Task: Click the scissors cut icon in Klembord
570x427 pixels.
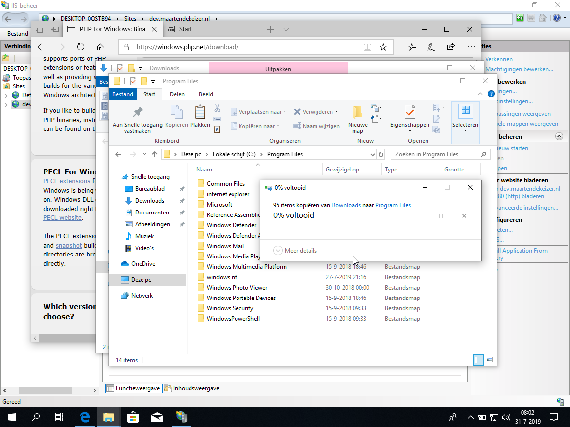Action: 217,108
